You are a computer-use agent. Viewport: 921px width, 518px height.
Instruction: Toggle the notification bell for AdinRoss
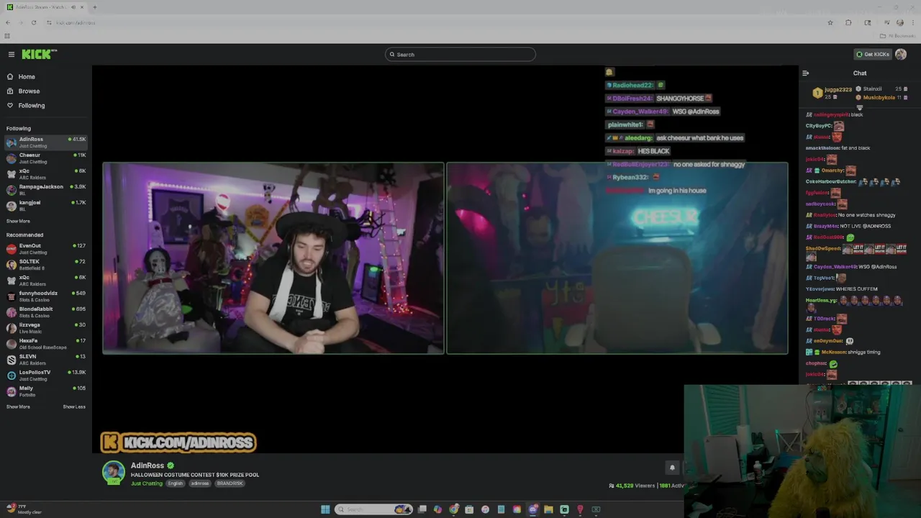(x=672, y=468)
